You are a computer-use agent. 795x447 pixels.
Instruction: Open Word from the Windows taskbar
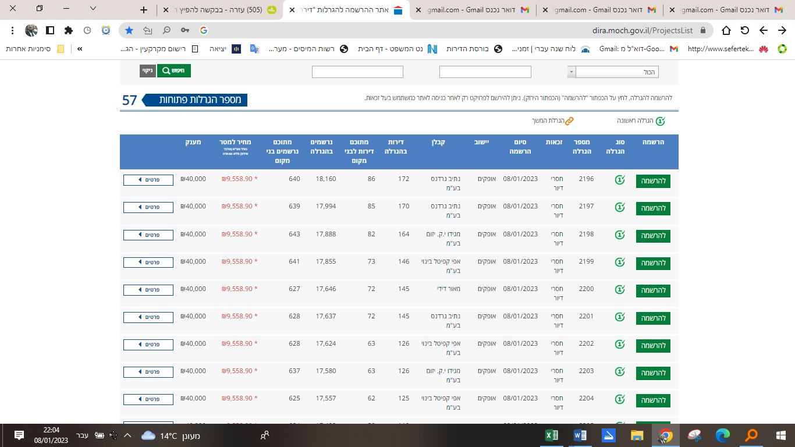coord(580,435)
